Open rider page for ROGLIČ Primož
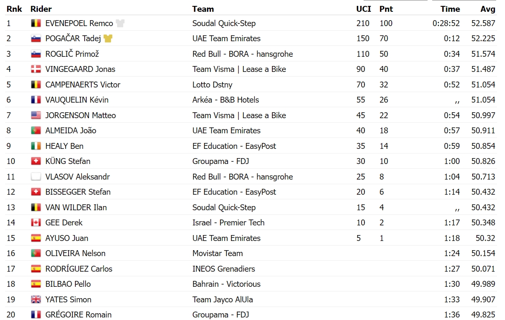 72,54
